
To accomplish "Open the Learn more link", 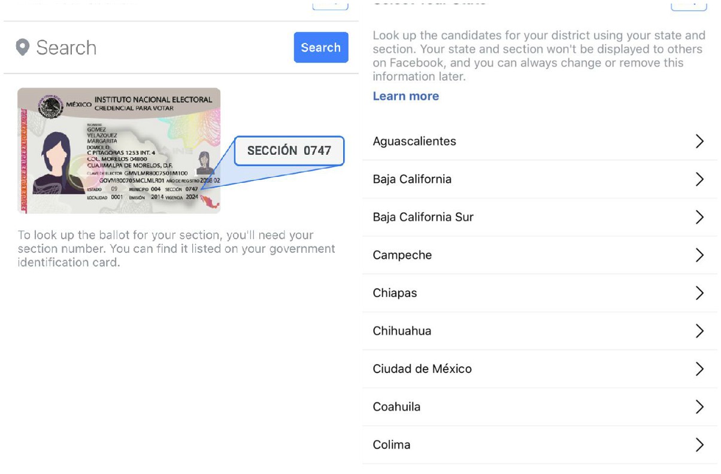I will [405, 96].
